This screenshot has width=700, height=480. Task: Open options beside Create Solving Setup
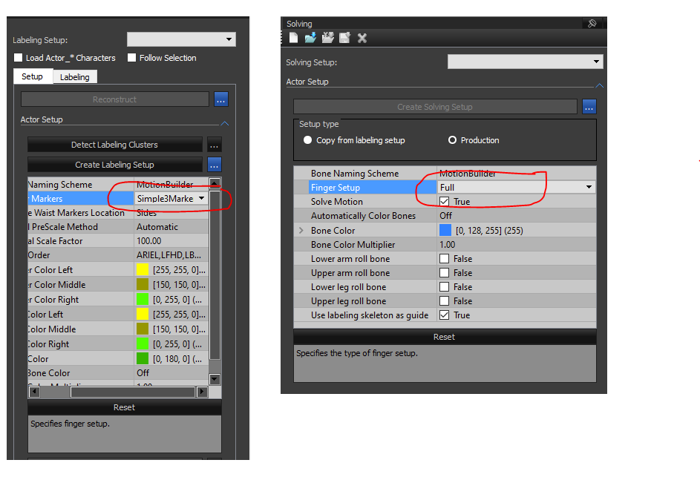[589, 107]
